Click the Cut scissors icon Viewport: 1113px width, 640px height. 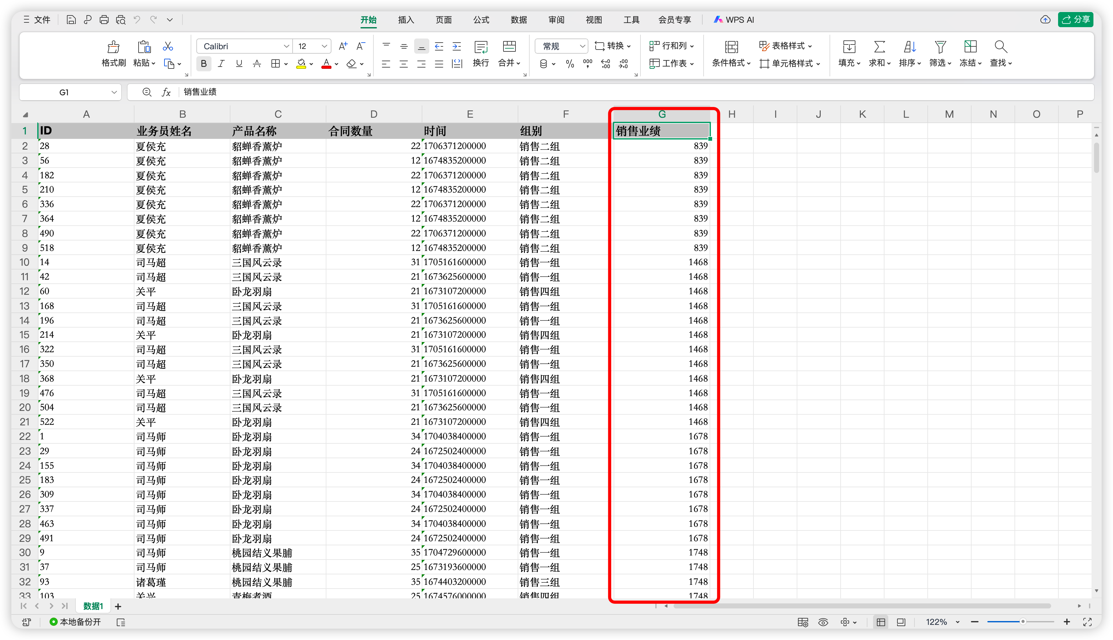tap(168, 47)
